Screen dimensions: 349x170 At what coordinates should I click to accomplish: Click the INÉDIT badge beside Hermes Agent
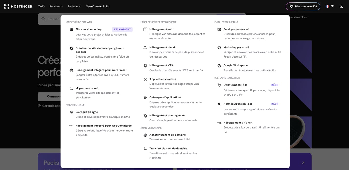[275, 104]
